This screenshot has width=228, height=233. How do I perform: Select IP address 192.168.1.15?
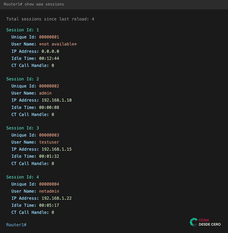pos(57,149)
